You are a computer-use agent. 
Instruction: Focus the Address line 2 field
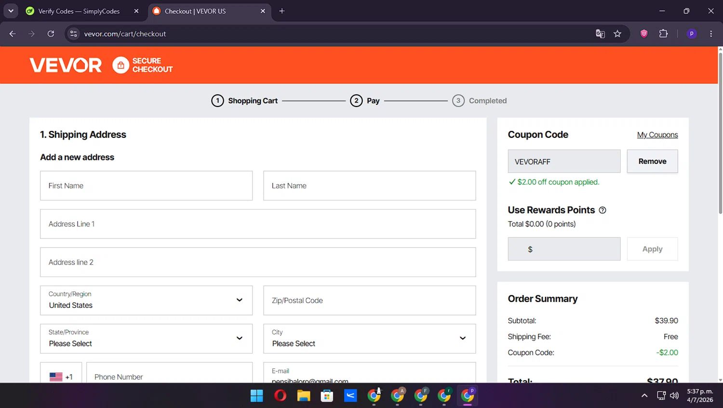(258, 262)
